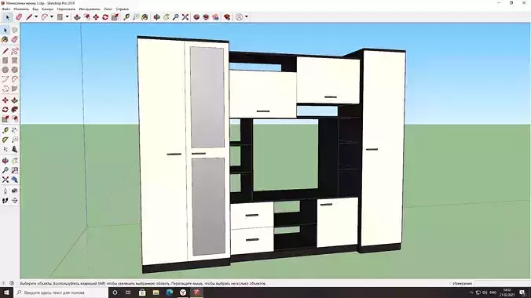The height and width of the screenshot is (298, 531).
Task: Click the Измерения measurements input box
Action: click(x=502, y=283)
